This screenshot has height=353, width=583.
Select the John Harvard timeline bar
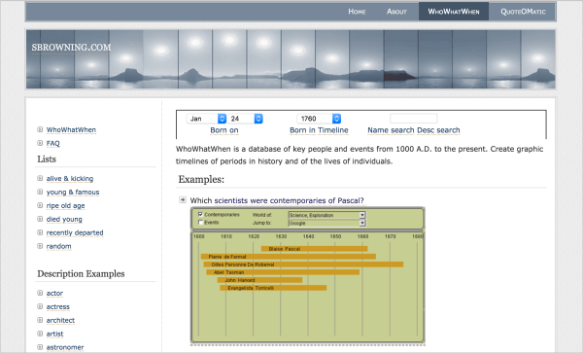coord(259,280)
